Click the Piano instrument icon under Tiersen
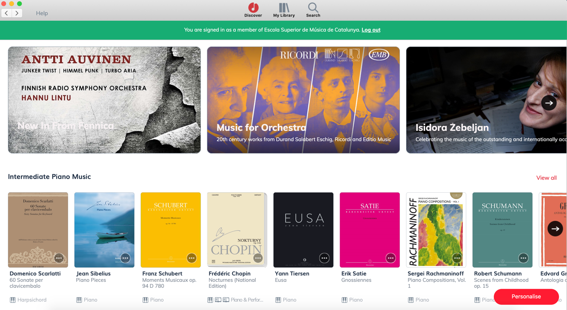 (x=278, y=300)
